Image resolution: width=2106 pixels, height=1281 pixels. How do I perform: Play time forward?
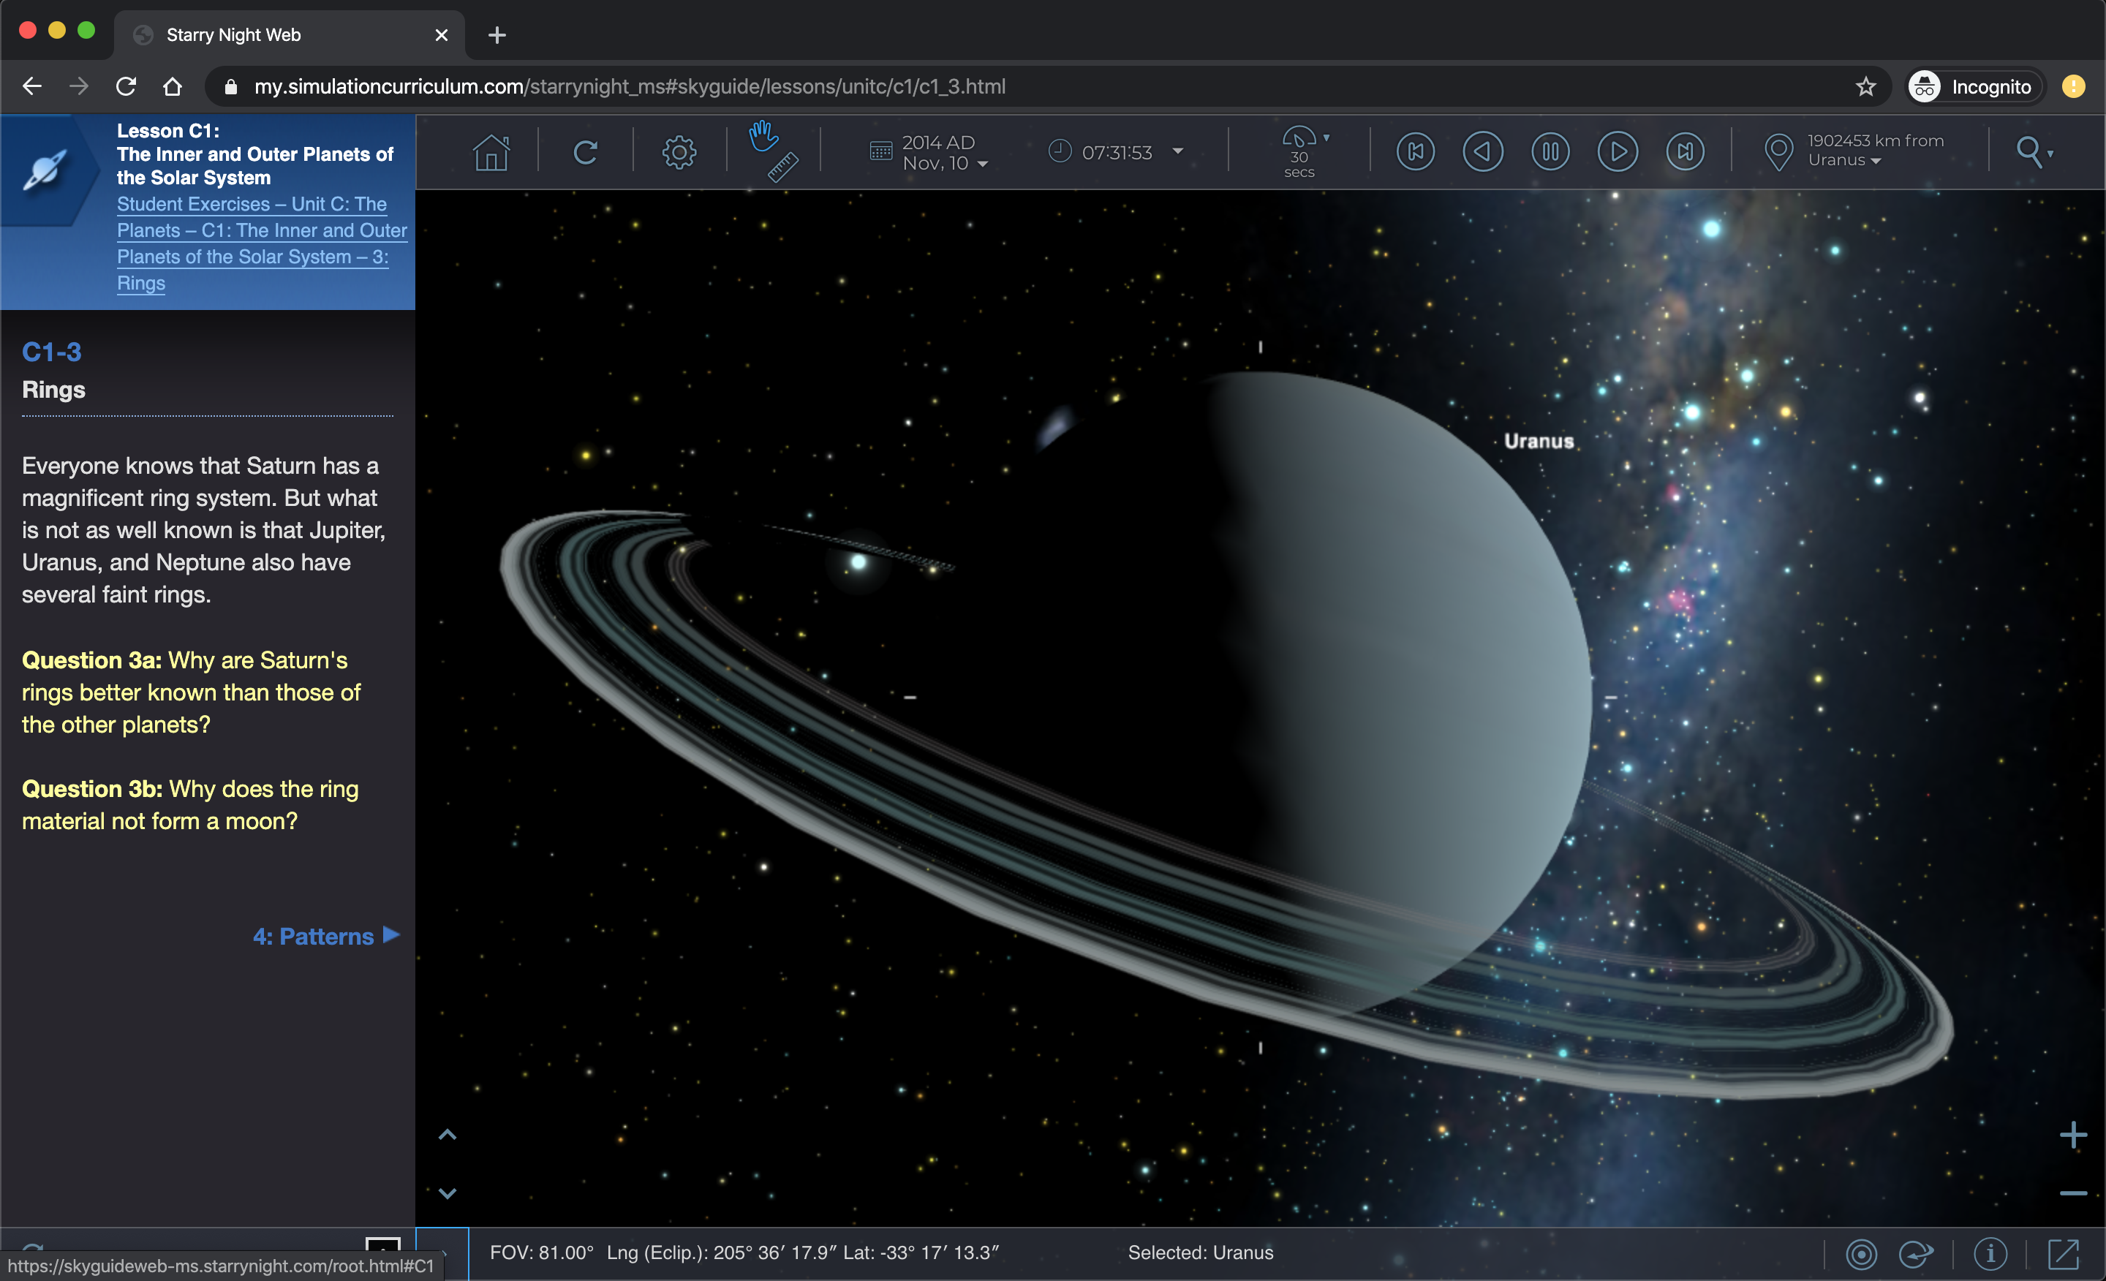coord(1617,152)
